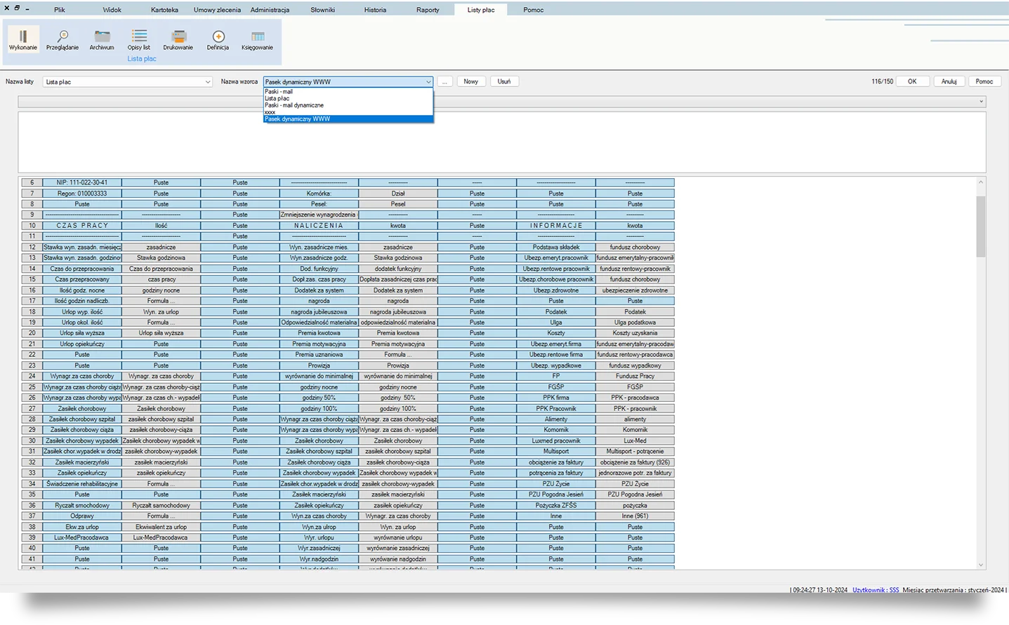Viewport: 1009px width, 625px height.
Task: Switch to the Raporty menu tab
Action: [x=428, y=10]
